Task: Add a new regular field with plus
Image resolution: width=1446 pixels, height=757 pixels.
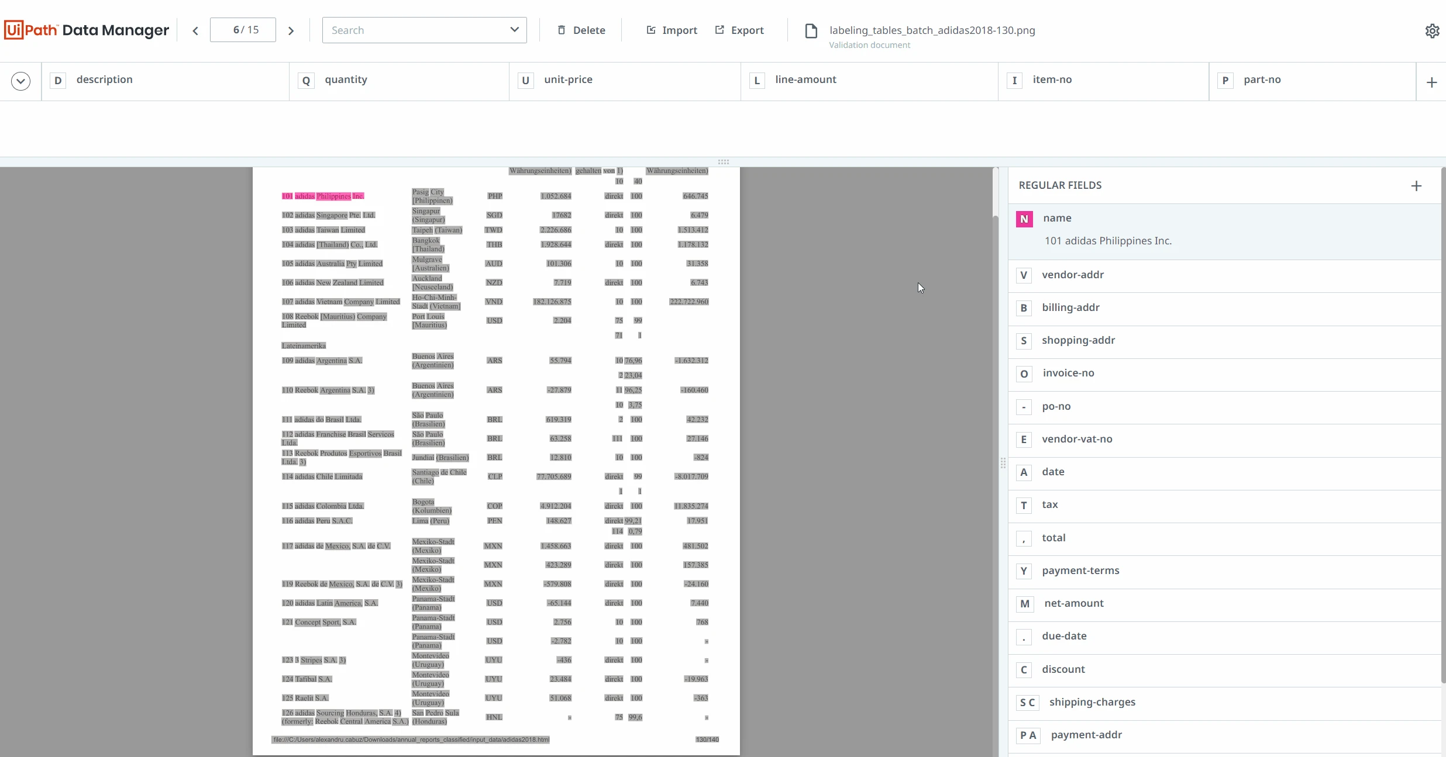Action: tap(1416, 186)
